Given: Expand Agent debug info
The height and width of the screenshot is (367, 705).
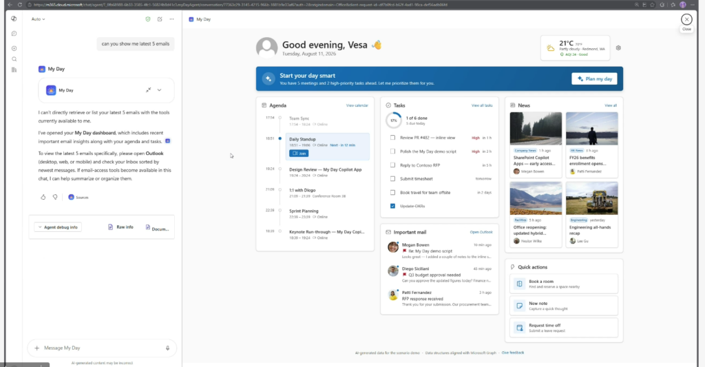Looking at the screenshot, I should click(58, 227).
